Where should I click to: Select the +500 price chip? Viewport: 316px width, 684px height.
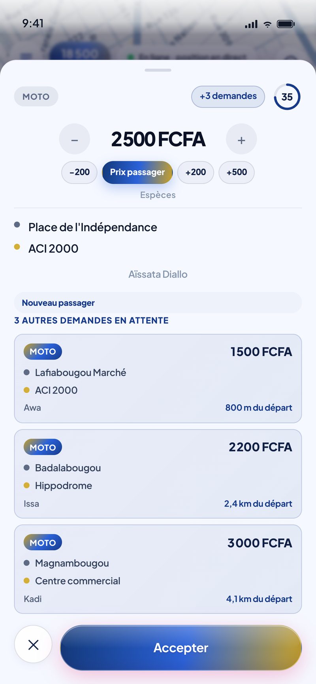pos(237,172)
